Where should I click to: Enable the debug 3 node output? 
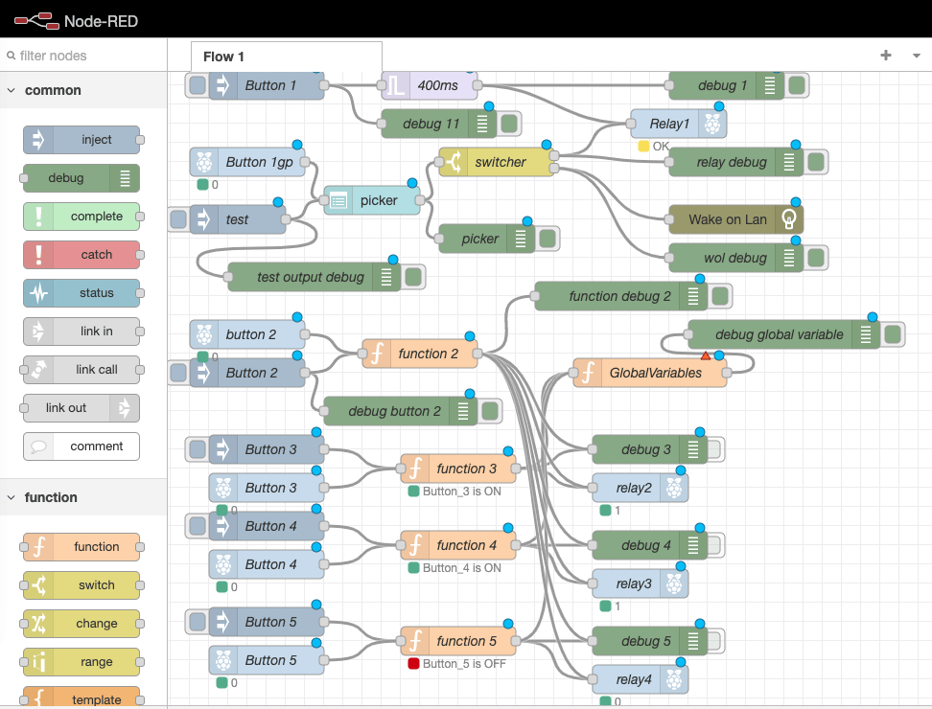click(x=715, y=449)
